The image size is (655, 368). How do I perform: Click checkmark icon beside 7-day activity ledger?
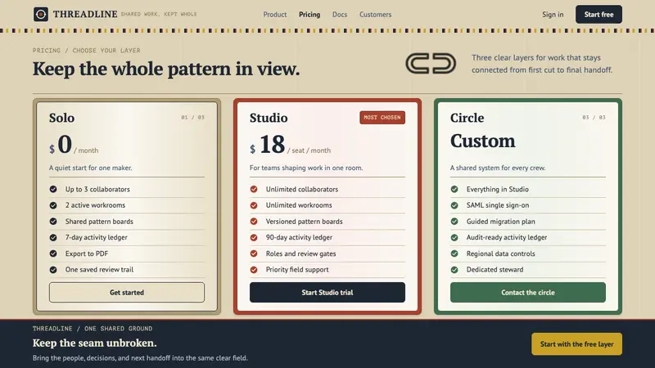tap(53, 237)
